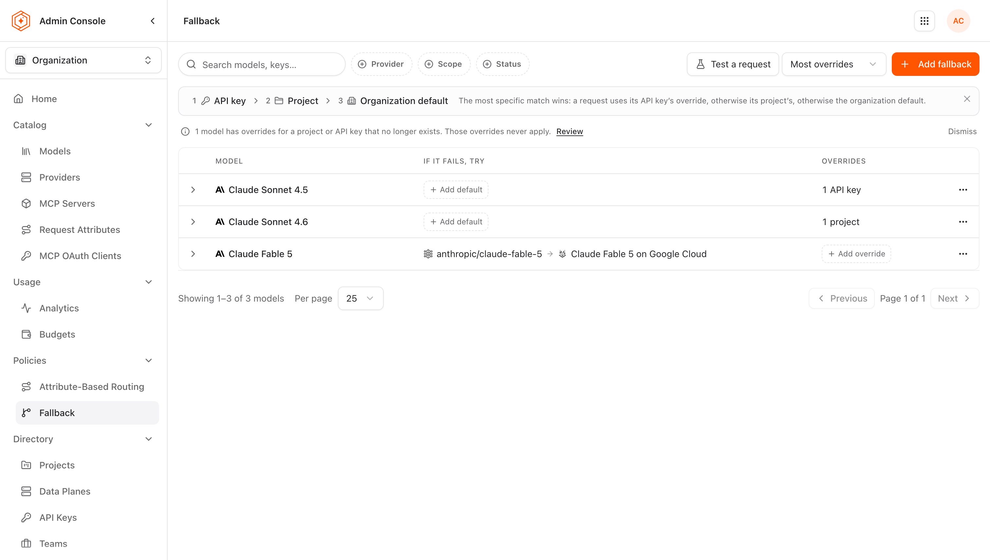This screenshot has width=990, height=560.
Task: Open more options for Claude Fable 5
Action: click(x=963, y=254)
